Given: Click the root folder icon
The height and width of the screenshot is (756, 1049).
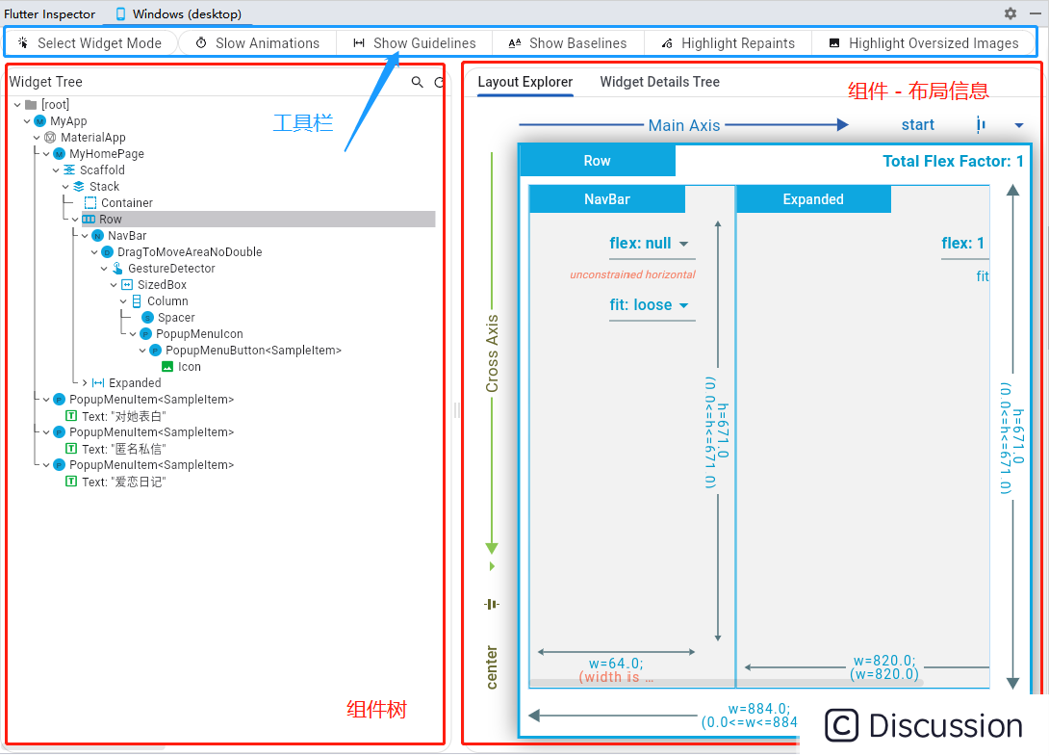Looking at the screenshot, I should click(31, 104).
